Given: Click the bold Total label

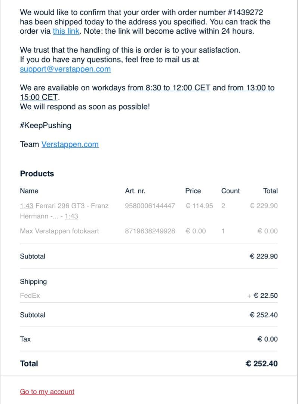Looking at the screenshot, I should coord(29,363).
